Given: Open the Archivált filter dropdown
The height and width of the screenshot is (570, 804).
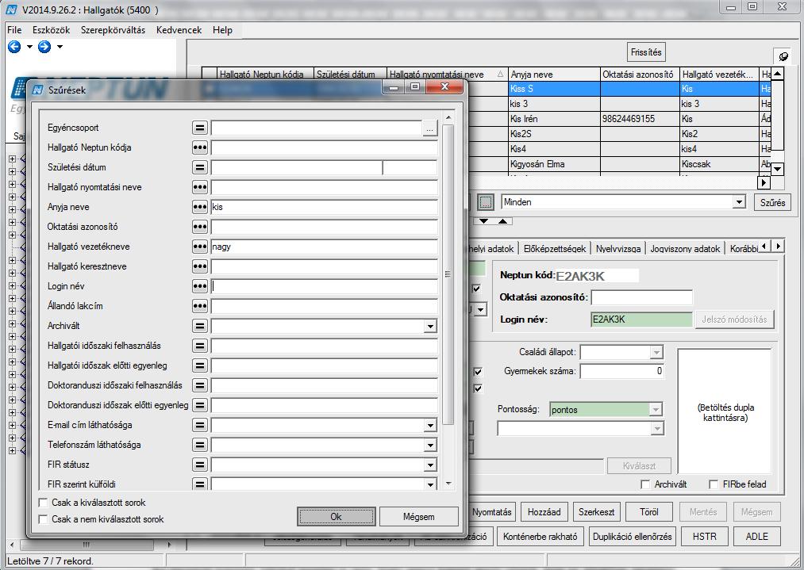Looking at the screenshot, I should 430,327.
